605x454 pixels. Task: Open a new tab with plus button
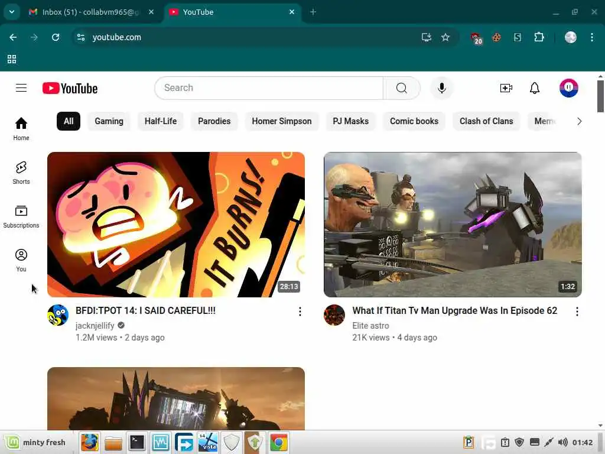point(313,12)
